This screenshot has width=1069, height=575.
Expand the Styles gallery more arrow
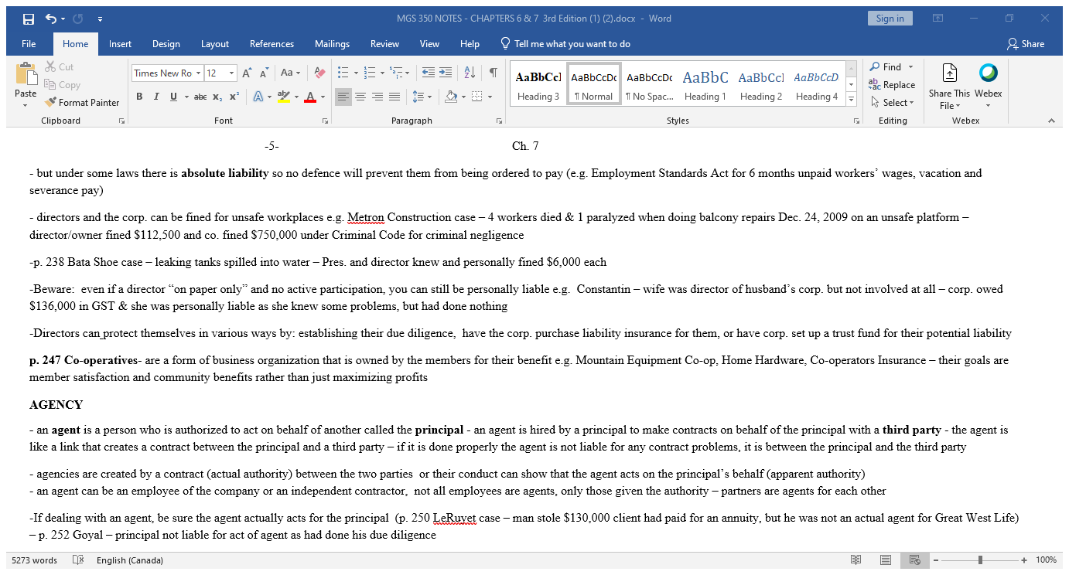pyautogui.click(x=851, y=100)
